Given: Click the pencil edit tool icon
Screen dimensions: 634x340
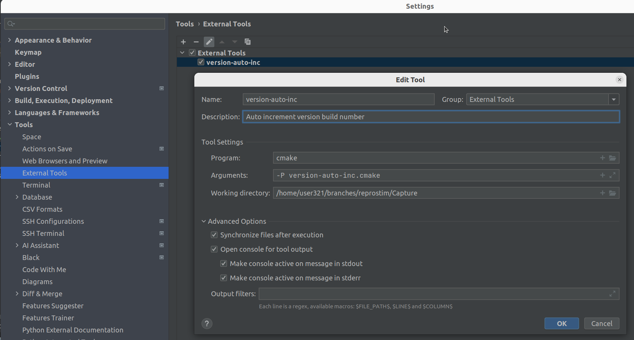Looking at the screenshot, I should pos(209,42).
